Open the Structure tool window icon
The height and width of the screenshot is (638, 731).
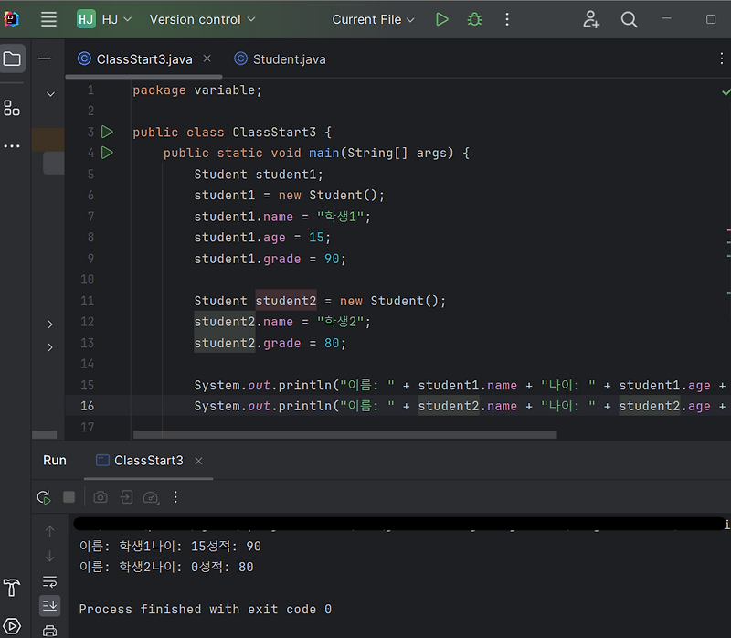click(x=12, y=108)
